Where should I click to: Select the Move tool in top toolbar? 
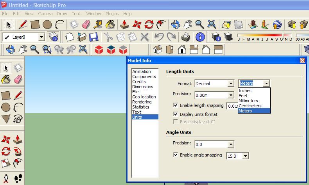(137, 25)
